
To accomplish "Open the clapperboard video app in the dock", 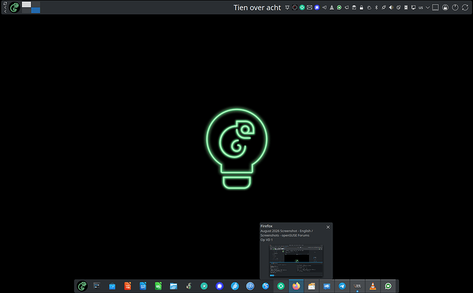I will [311, 286].
